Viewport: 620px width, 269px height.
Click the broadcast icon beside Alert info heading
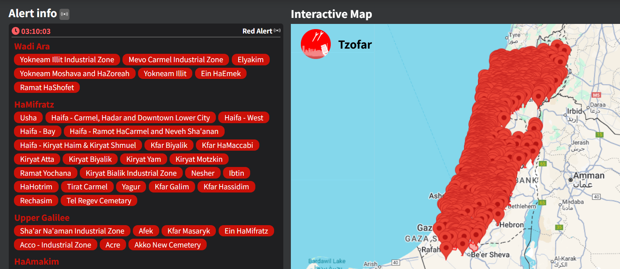64,14
